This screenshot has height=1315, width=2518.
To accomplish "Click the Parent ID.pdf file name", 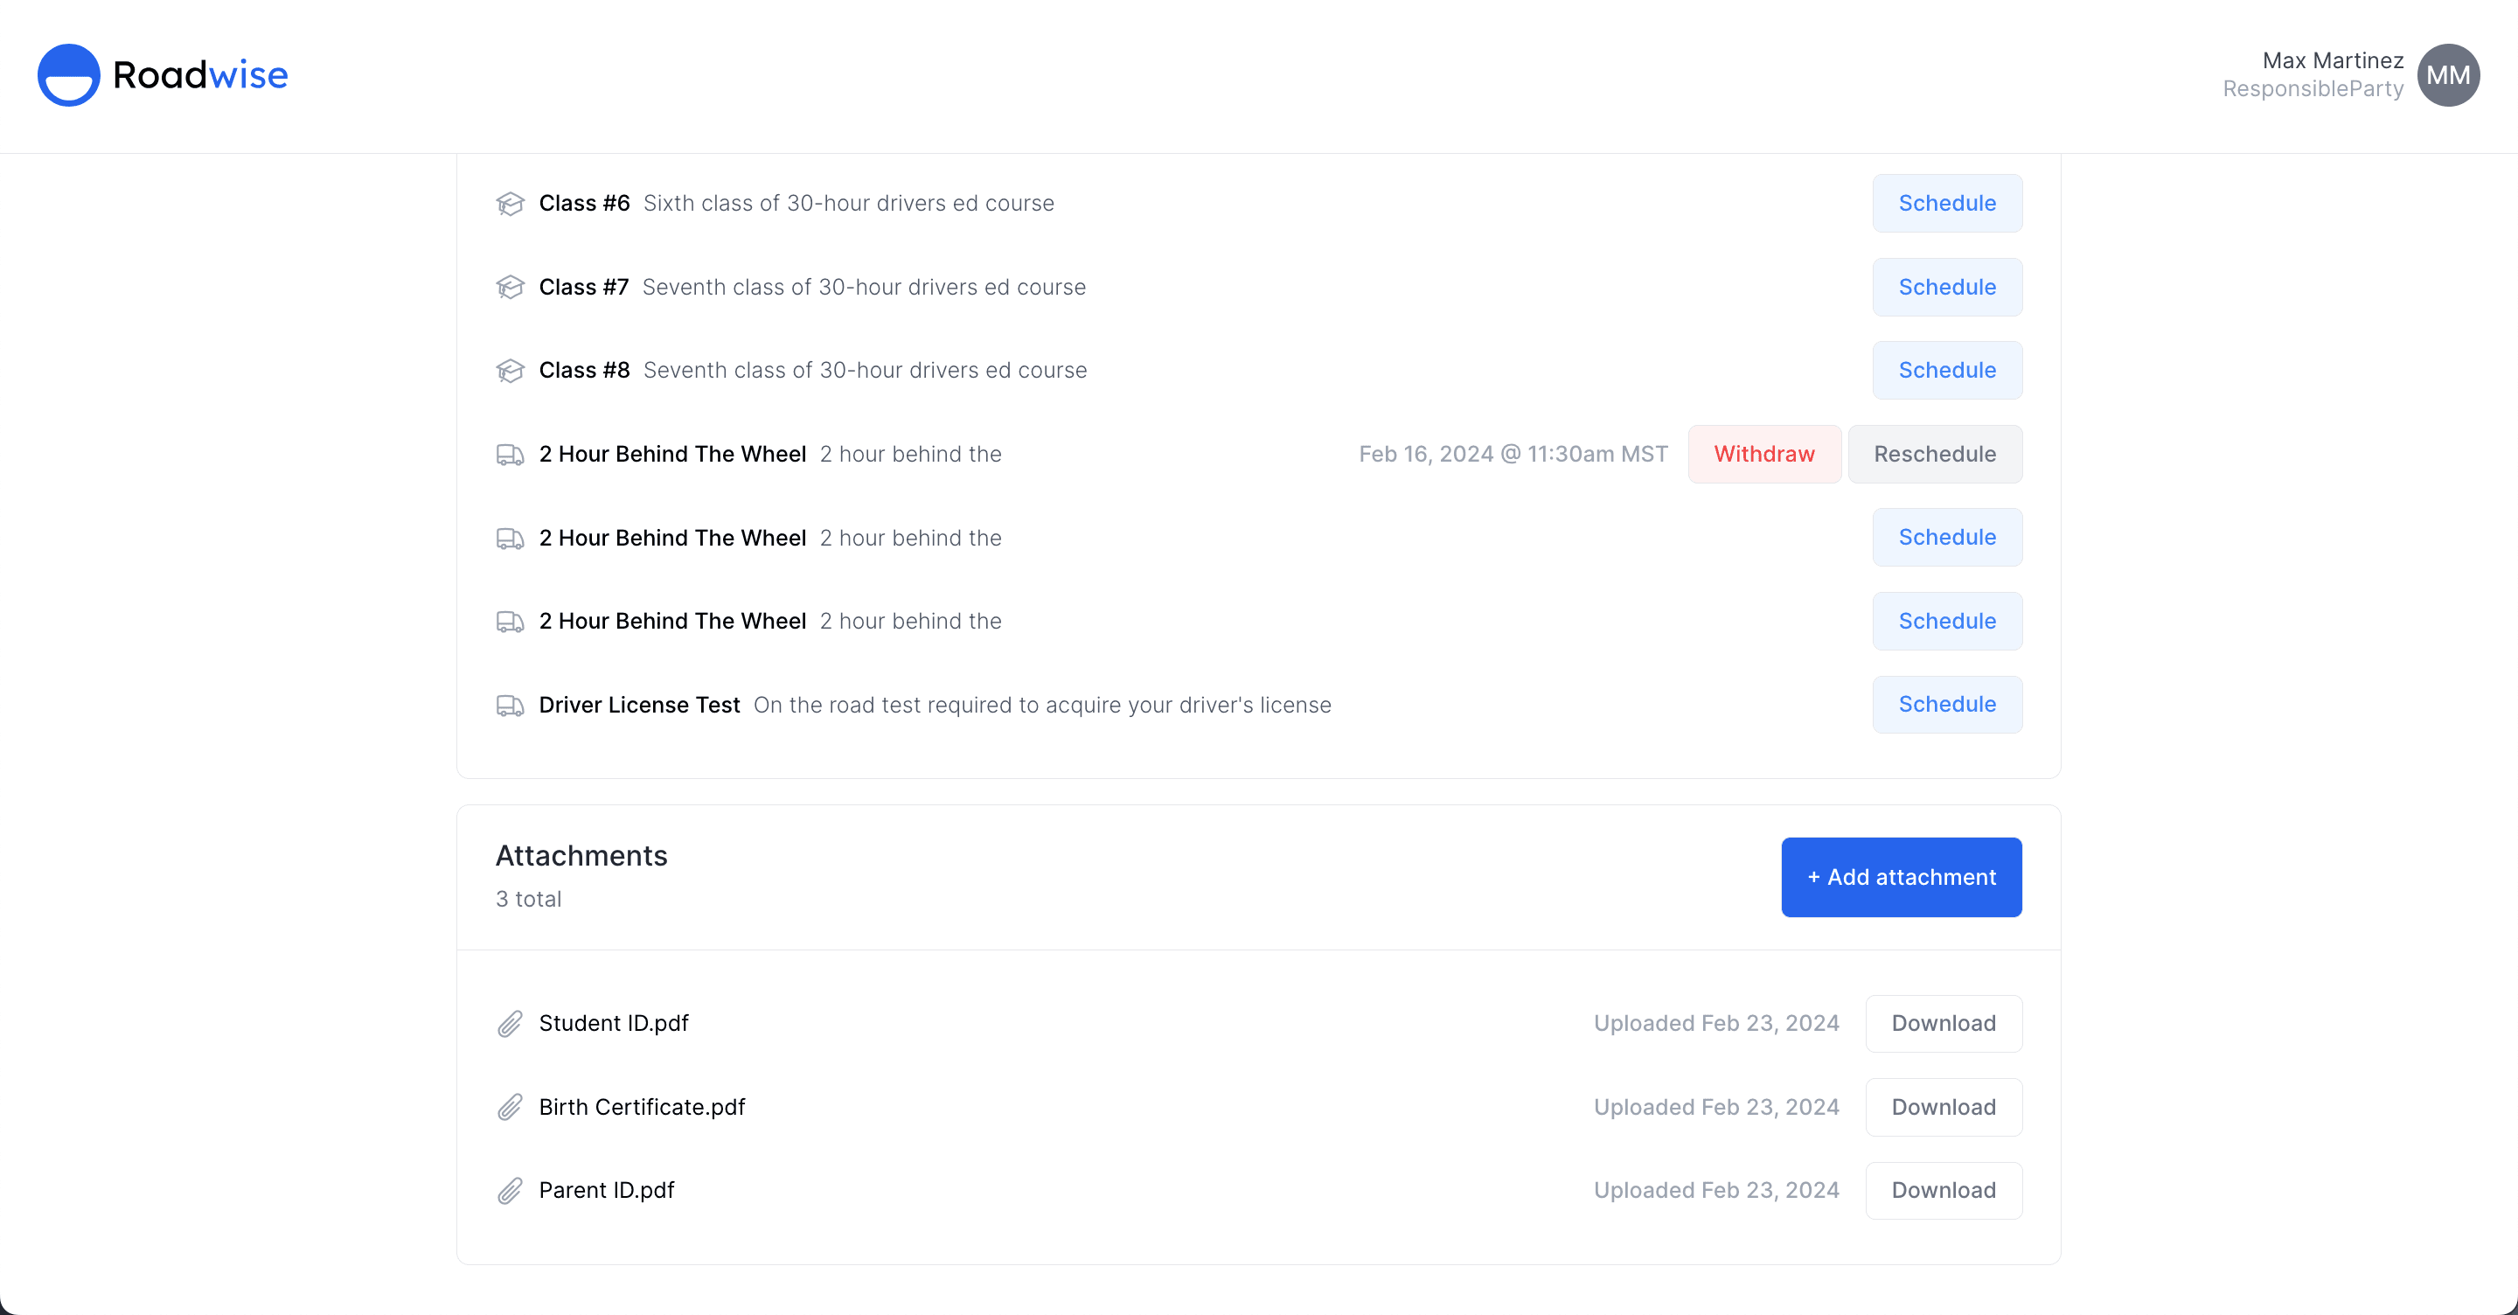I will click(607, 1190).
